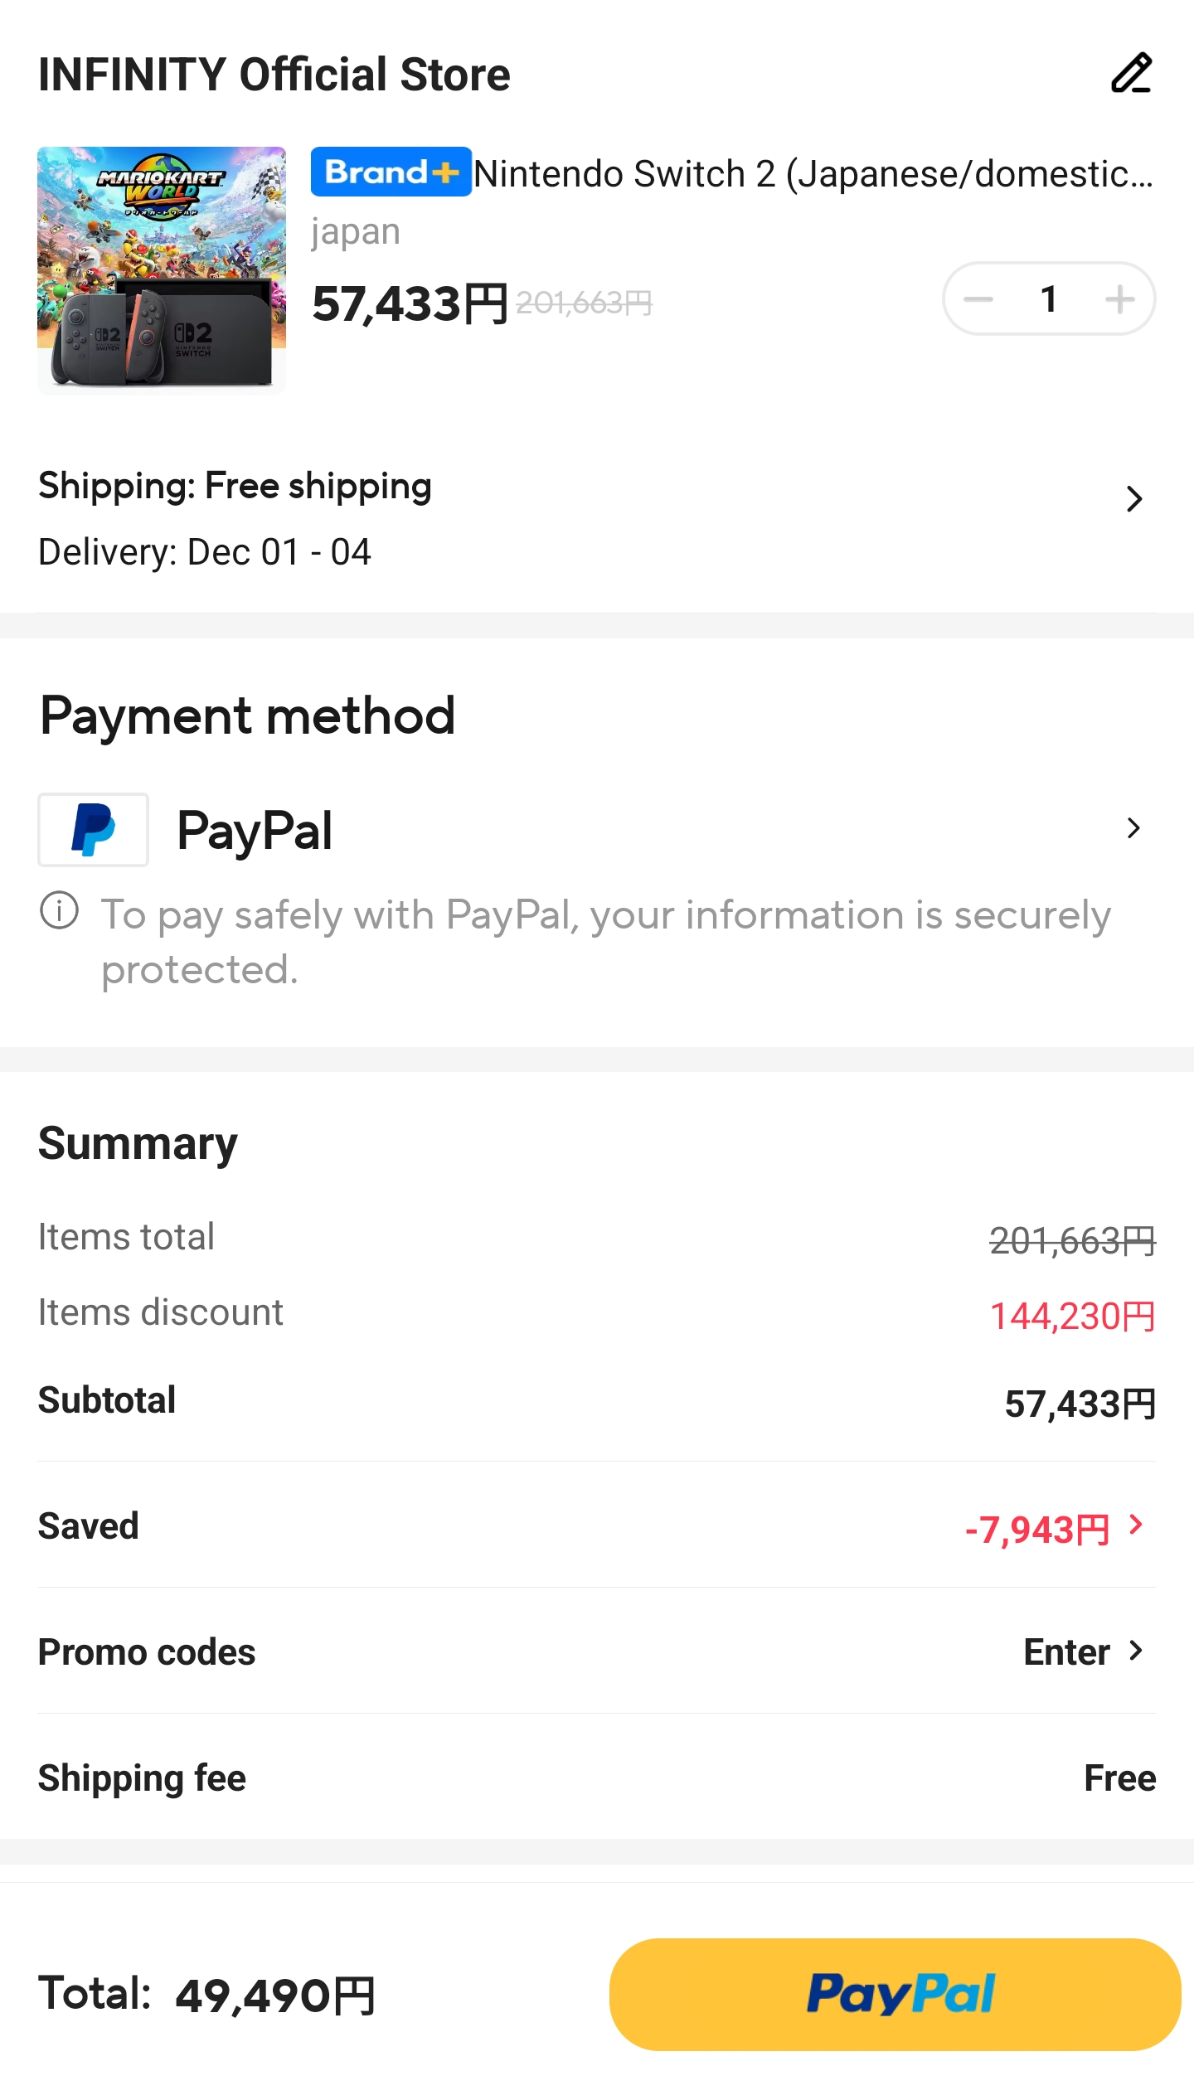Open the INFINITY Official Store title
Image resolution: width=1194 pixels, height=2100 pixels.
click(274, 75)
